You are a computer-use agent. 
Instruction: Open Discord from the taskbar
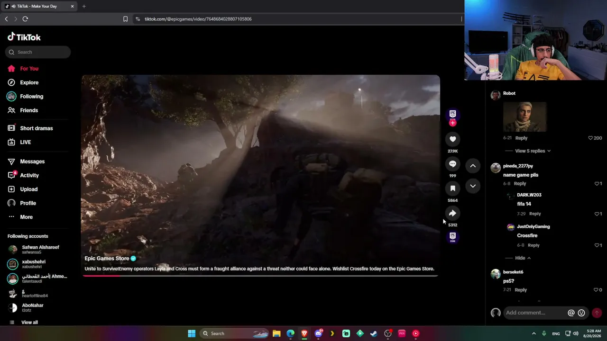pos(318,333)
